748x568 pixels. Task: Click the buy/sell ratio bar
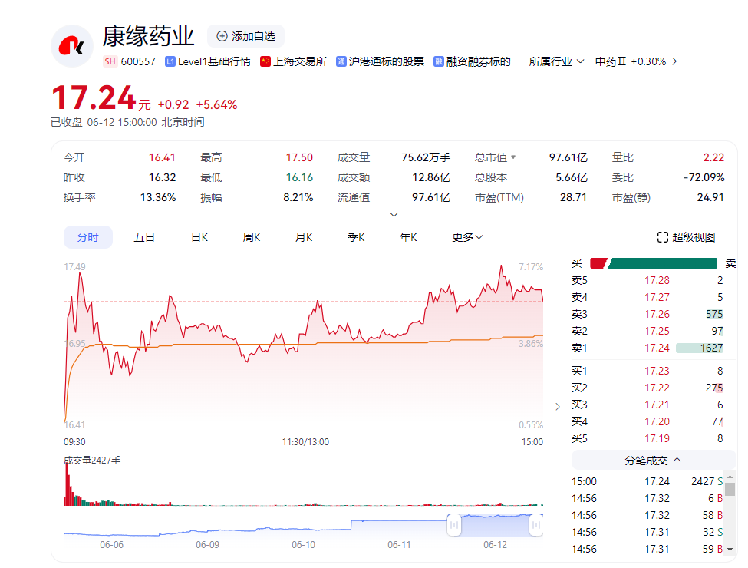654,263
